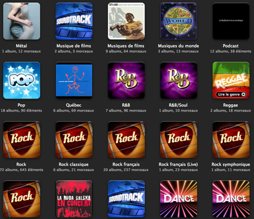This screenshot has height=219, width=254.
Task: Open the City of God album cover
Action: tap(126, 21)
